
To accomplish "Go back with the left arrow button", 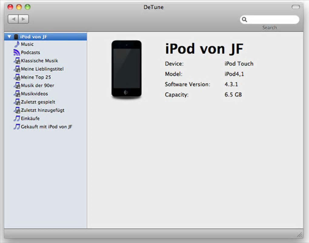I will click(13, 19).
